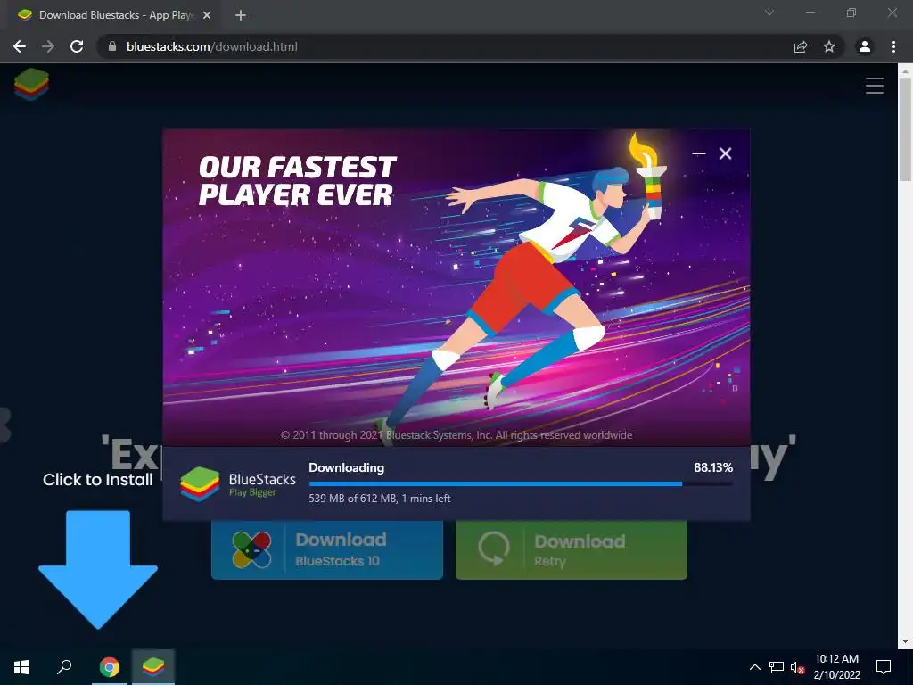
Task: Click the BlueStacks taskbar icon
Action: 153,666
